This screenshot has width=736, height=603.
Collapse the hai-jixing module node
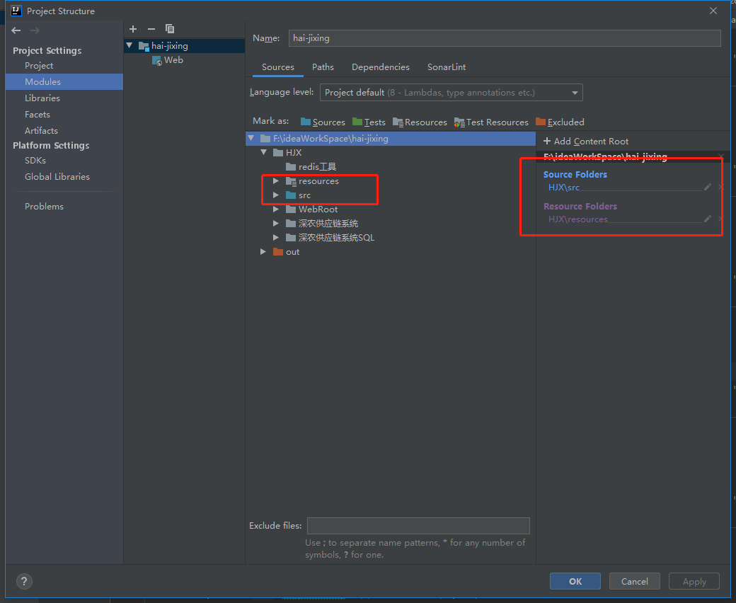[x=130, y=45]
